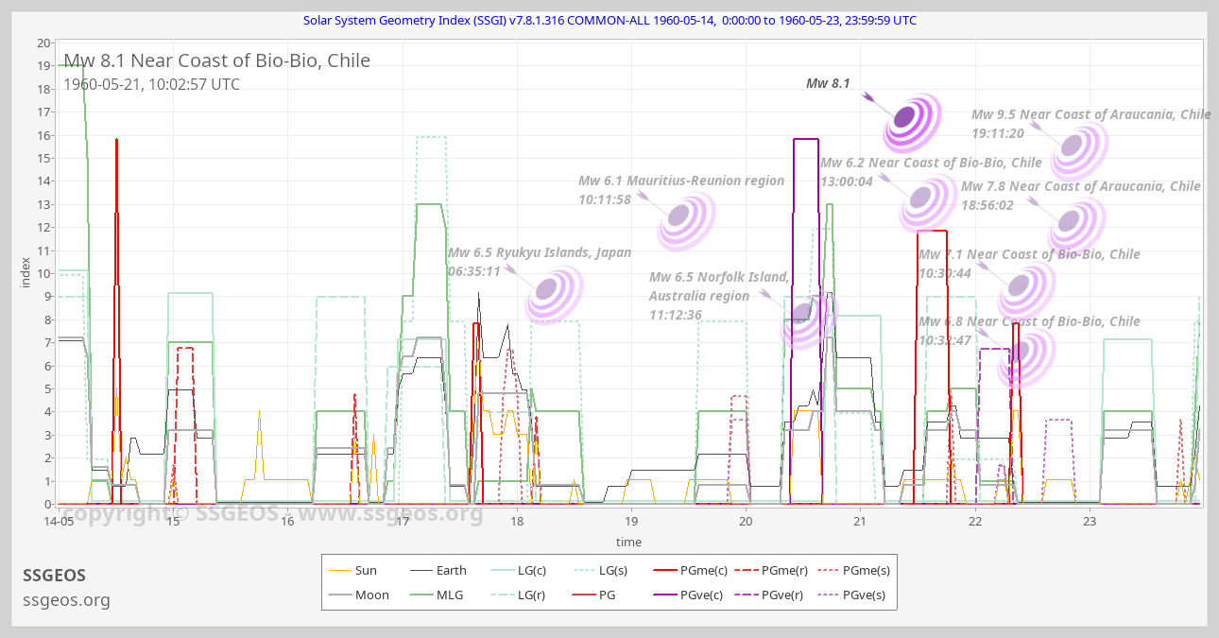Click the '13:00:04' time label
The image size is (1219, 638).
click(x=846, y=181)
